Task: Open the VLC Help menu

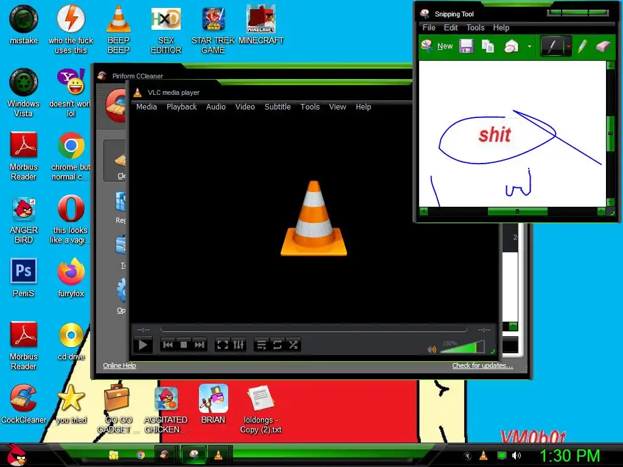Action: click(363, 107)
